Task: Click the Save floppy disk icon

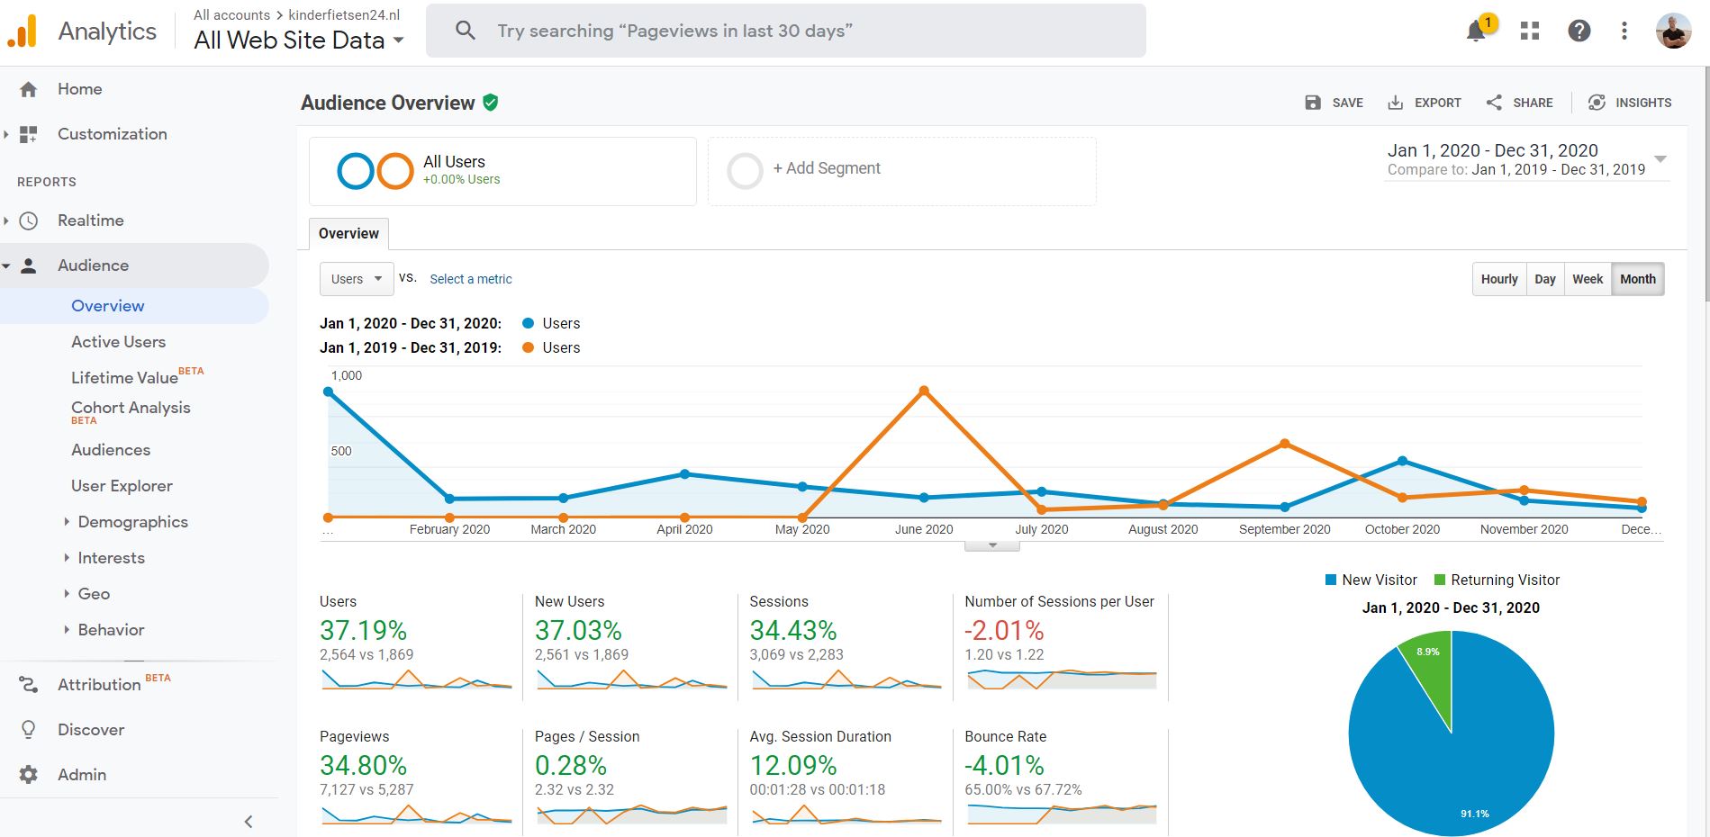Action: click(1313, 103)
